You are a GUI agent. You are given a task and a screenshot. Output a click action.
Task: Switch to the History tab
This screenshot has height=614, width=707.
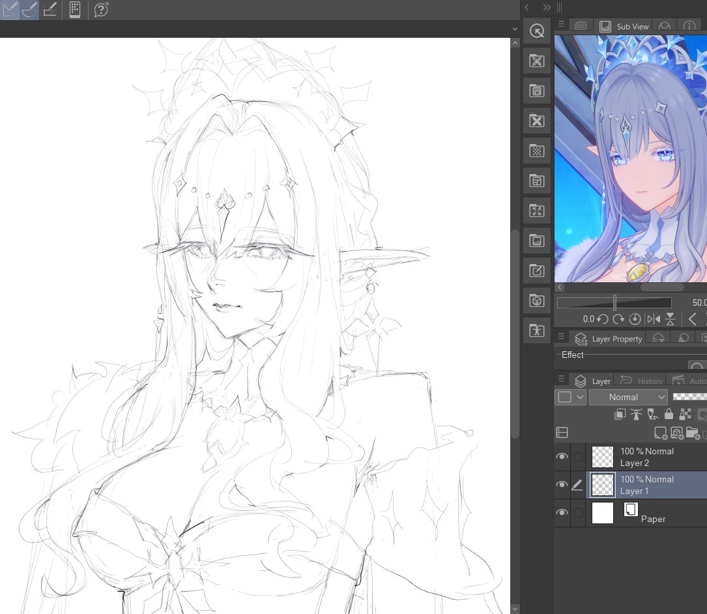point(641,381)
